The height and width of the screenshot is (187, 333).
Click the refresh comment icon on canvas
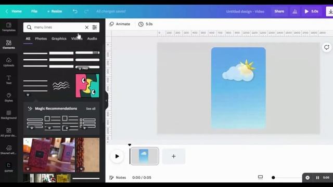click(326, 47)
